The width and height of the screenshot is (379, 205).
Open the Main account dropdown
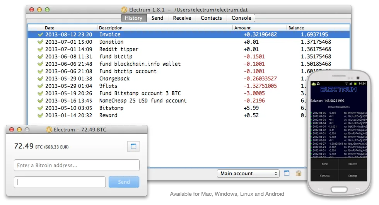(x=248, y=174)
